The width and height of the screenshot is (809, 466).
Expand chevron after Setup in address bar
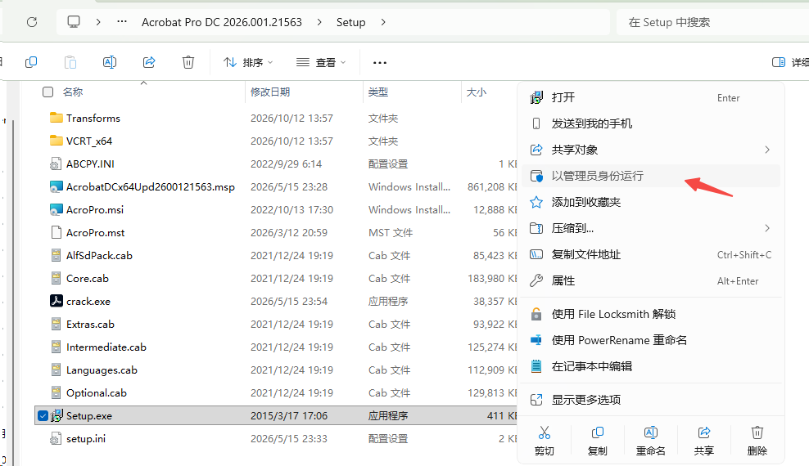[x=383, y=22]
